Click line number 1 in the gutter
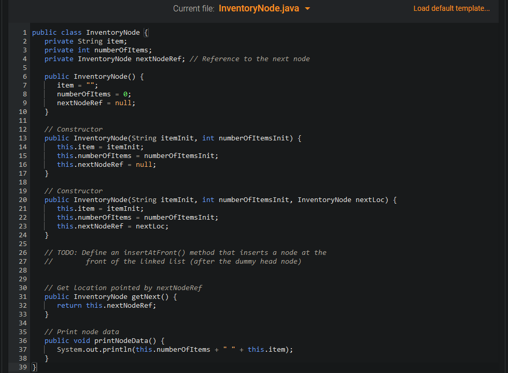This screenshot has width=508, height=373. coord(25,32)
